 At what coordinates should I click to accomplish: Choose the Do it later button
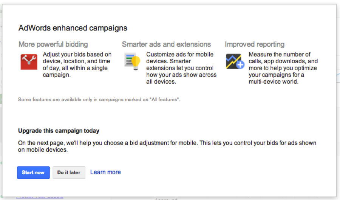pos(69,173)
